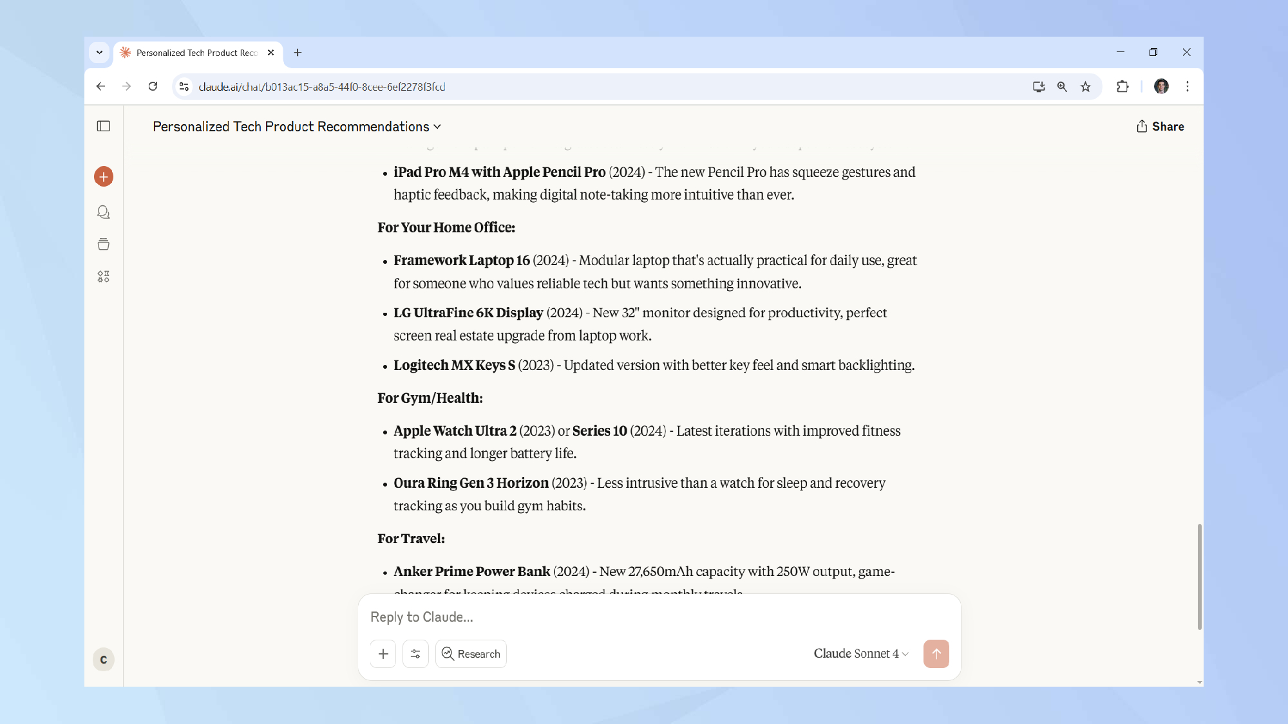Open the Artifacts icon in sidebar
Viewport: 1288px width, 724px height.
click(104, 277)
